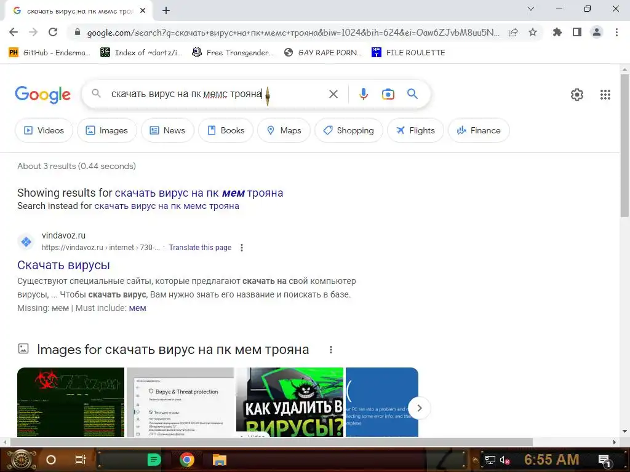Open the Chrome profile avatar
The width and height of the screenshot is (630, 472).
tap(597, 32)
